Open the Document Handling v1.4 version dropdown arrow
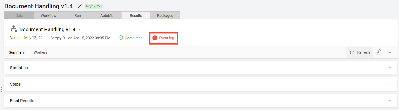Screen dimensions: 399x110 79,30
